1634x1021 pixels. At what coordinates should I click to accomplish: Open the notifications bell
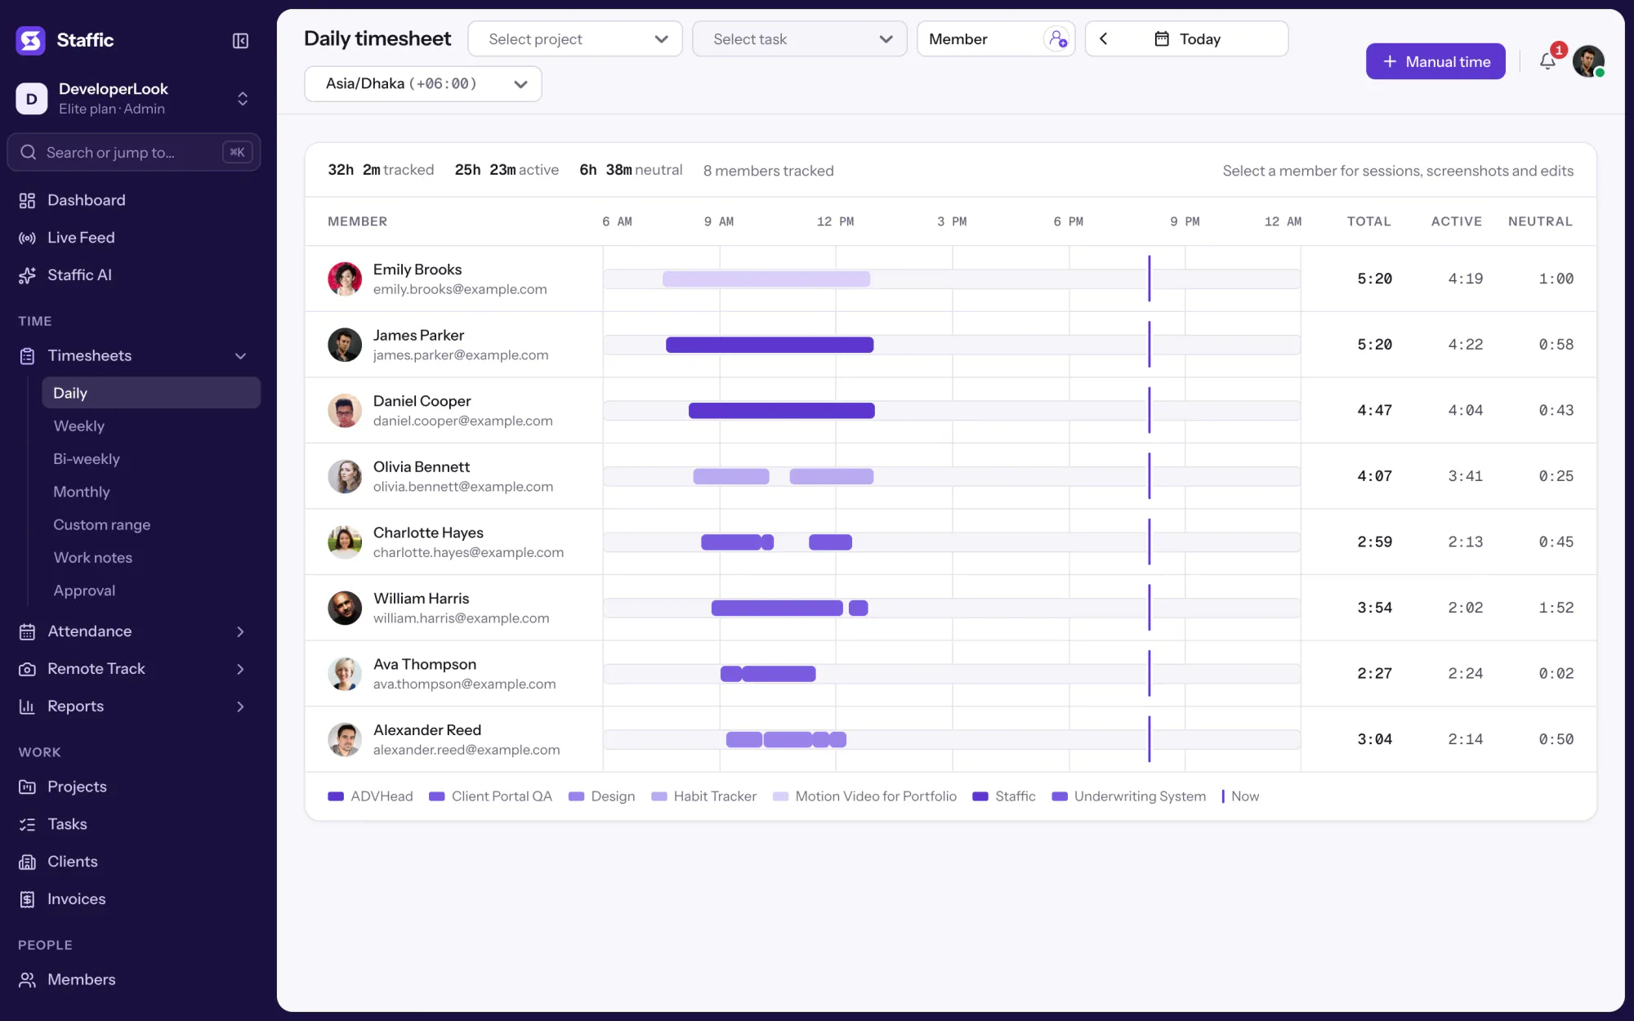[1547, 61]
